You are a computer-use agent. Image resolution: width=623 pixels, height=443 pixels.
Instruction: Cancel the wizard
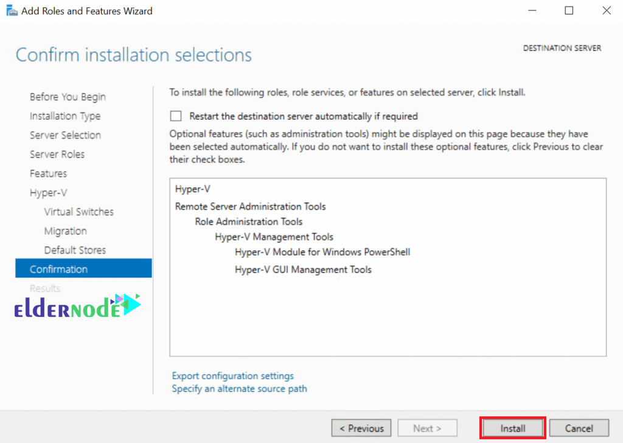point(579,428)
